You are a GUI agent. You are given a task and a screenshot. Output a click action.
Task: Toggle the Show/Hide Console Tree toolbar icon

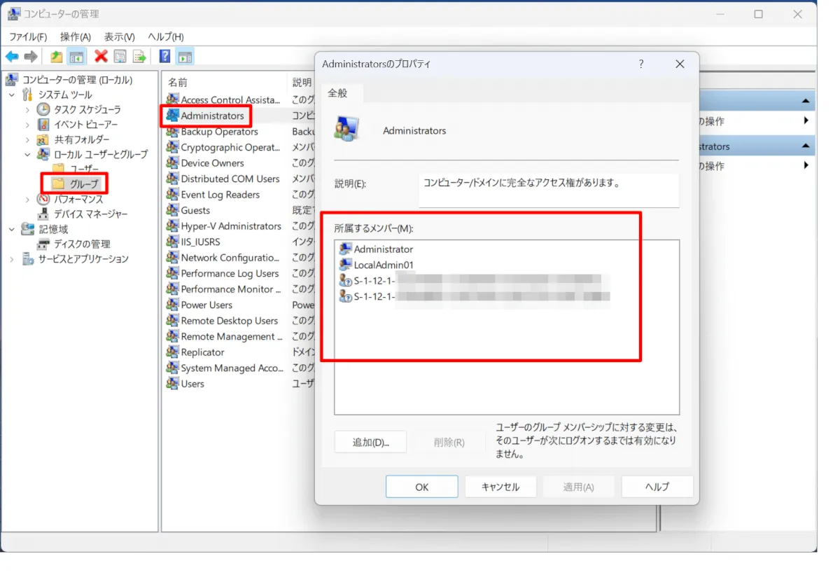tap(76, 57)
